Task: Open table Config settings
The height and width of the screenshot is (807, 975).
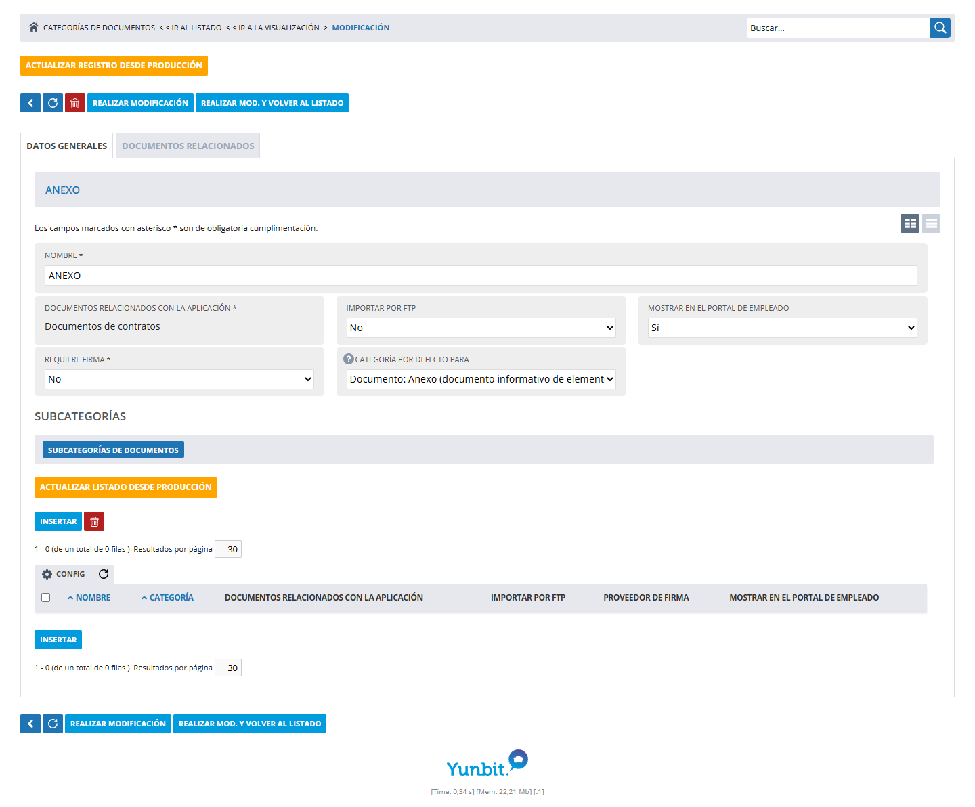Action: click(x=64, y=574)
